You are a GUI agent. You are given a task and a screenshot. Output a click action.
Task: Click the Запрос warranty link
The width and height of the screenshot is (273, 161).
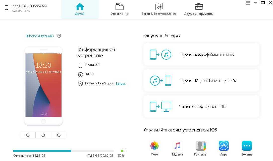click(121, 84)
